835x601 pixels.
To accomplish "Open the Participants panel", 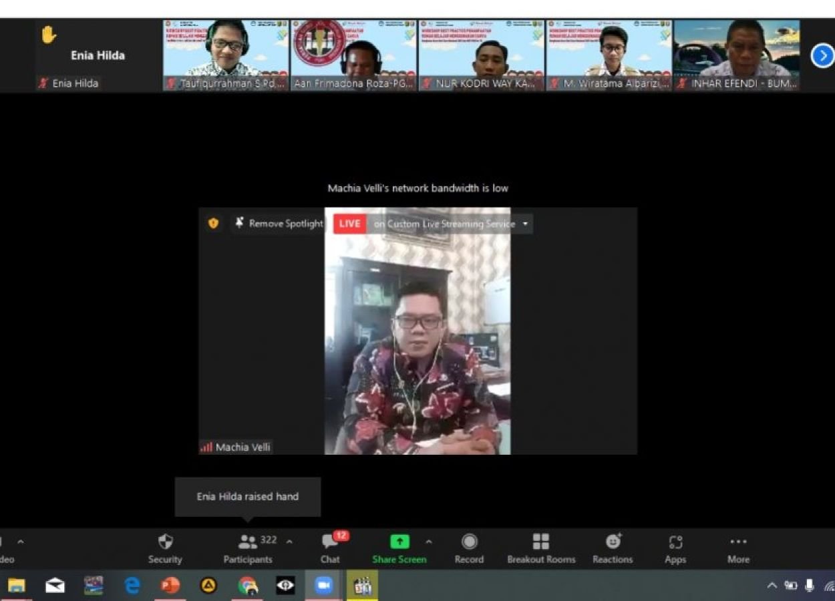I will tap(248, 548).
